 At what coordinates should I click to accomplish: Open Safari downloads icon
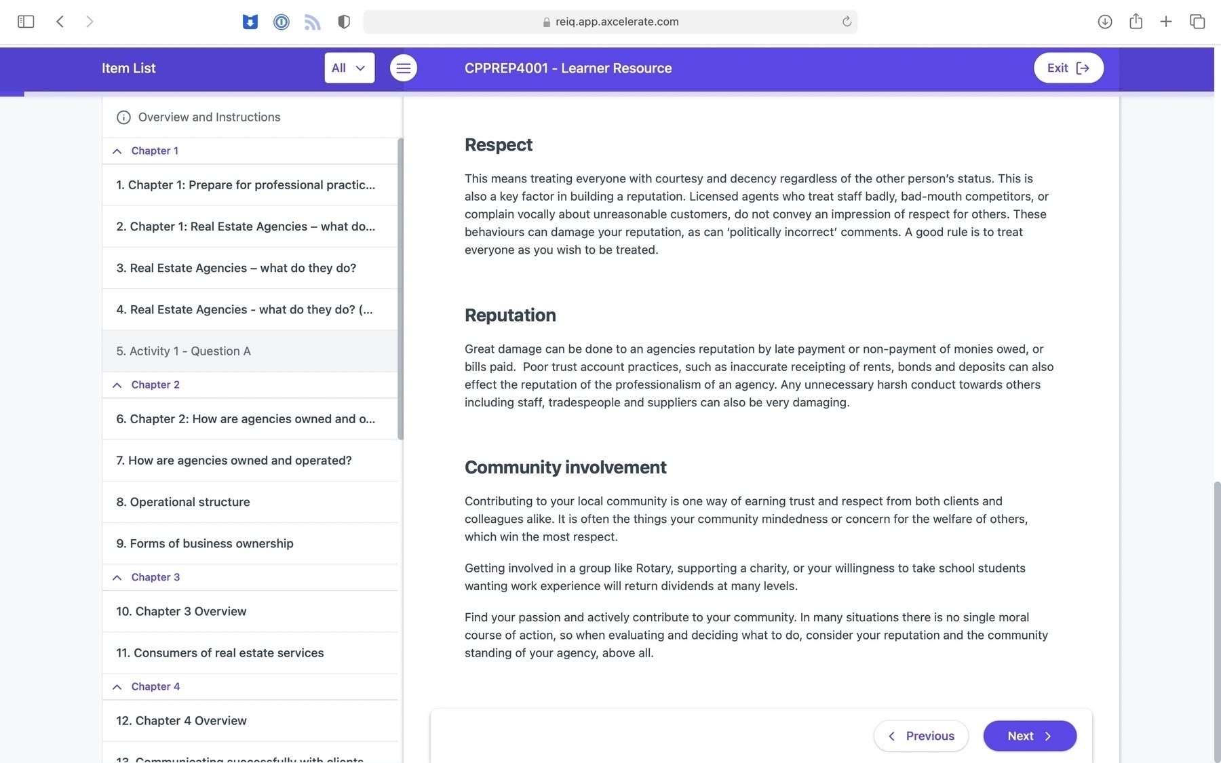tap(1104, 22)
